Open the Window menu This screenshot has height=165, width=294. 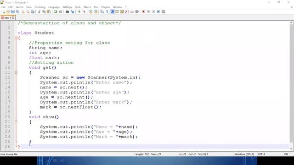[x=118, y=7]
